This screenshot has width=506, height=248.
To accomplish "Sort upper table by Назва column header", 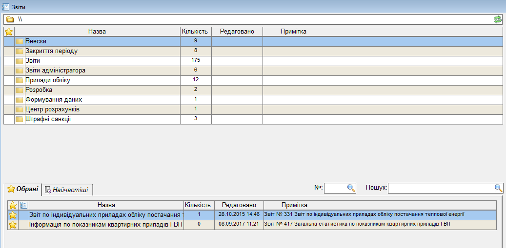I will (x=97, y=32).
